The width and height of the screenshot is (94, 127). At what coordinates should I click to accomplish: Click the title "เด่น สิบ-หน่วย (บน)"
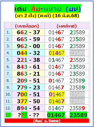tap(48, 8)
